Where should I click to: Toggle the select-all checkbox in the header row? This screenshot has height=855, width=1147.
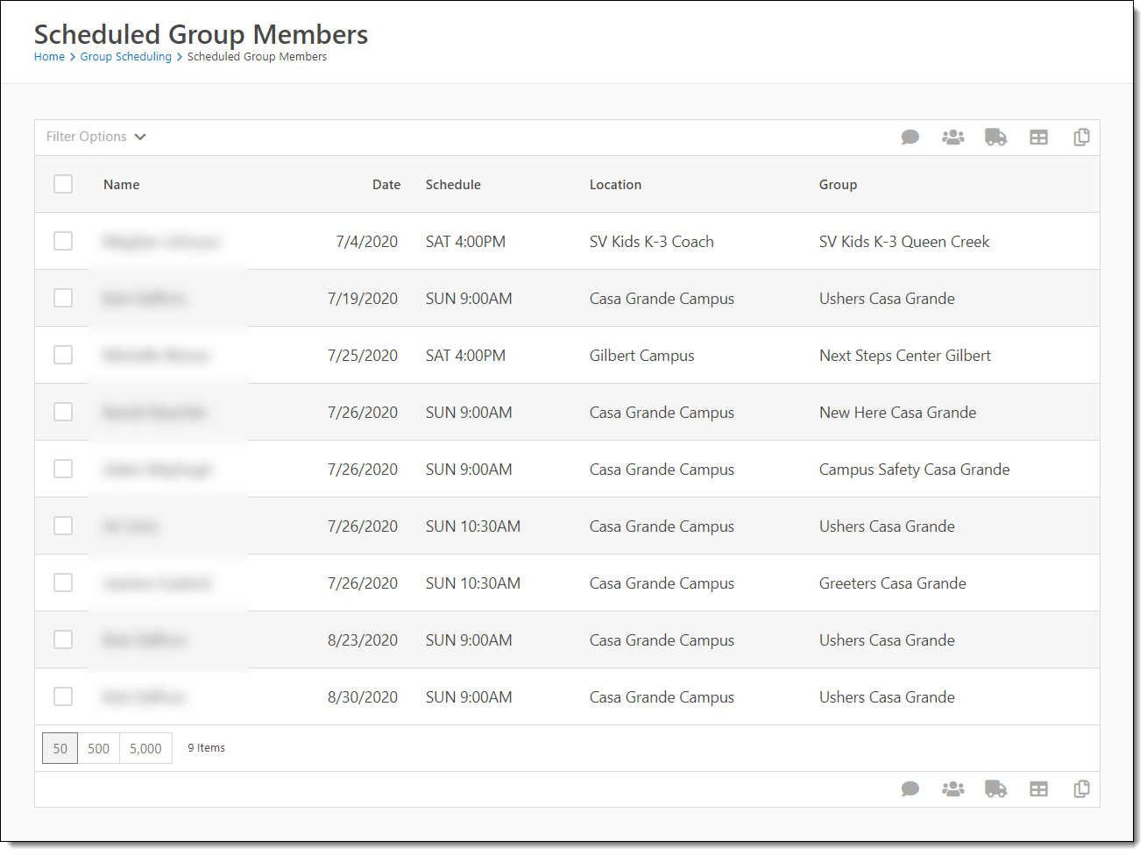click(x=63, y=184)
